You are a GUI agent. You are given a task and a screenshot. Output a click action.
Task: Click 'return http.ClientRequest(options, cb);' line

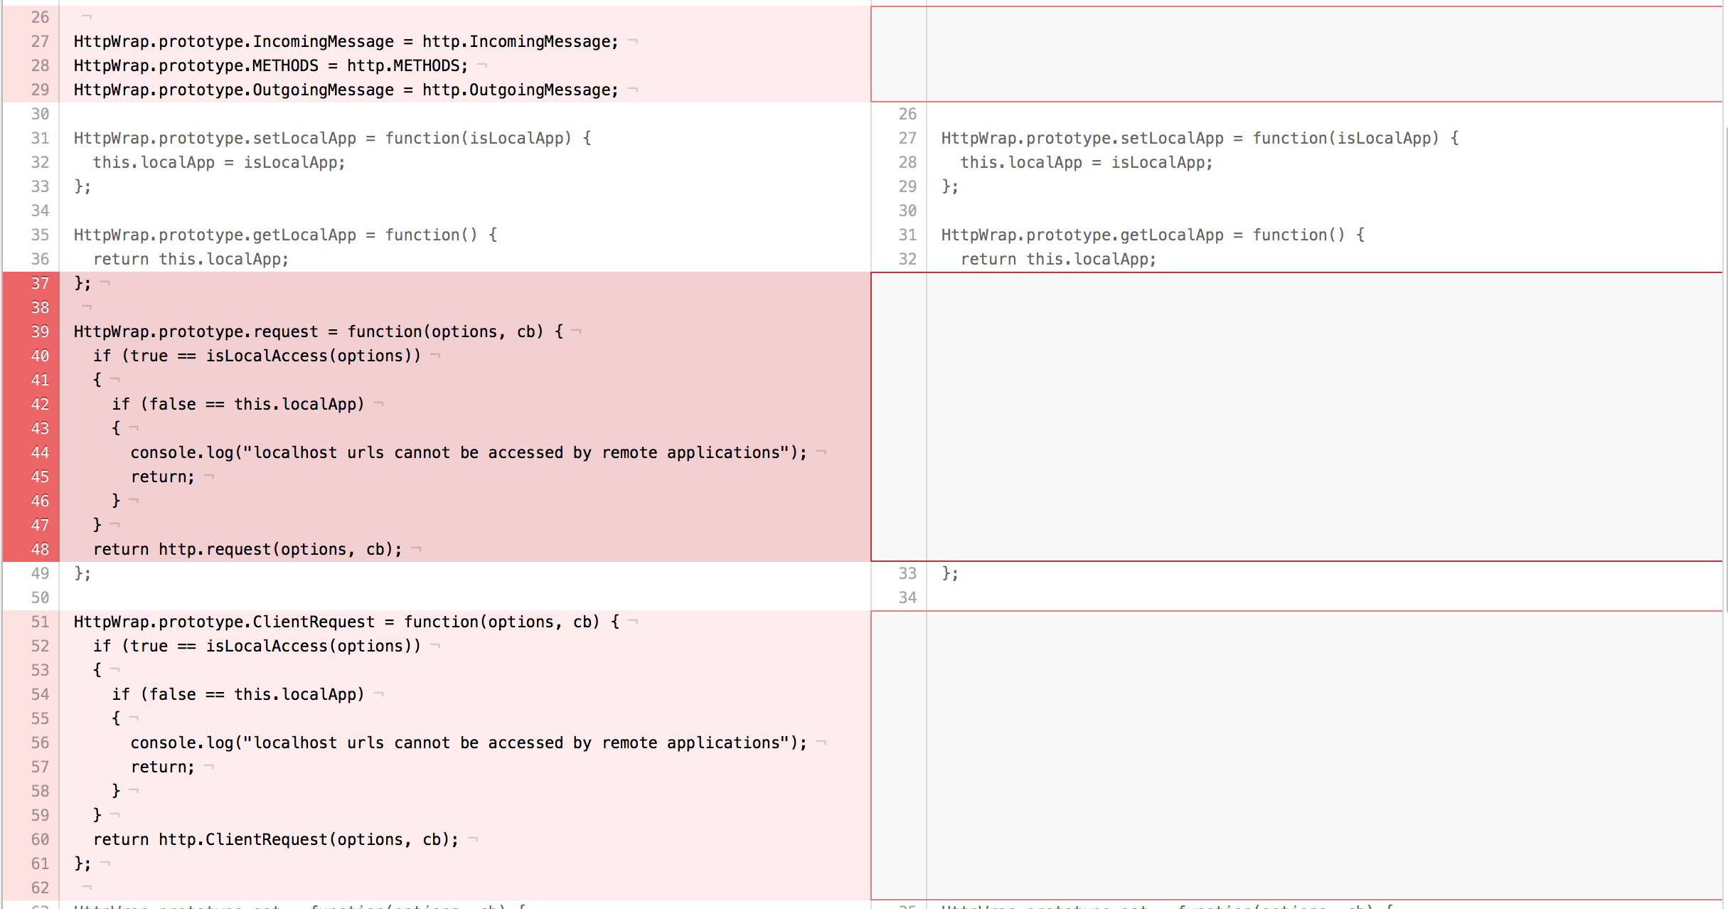(275, 839)
